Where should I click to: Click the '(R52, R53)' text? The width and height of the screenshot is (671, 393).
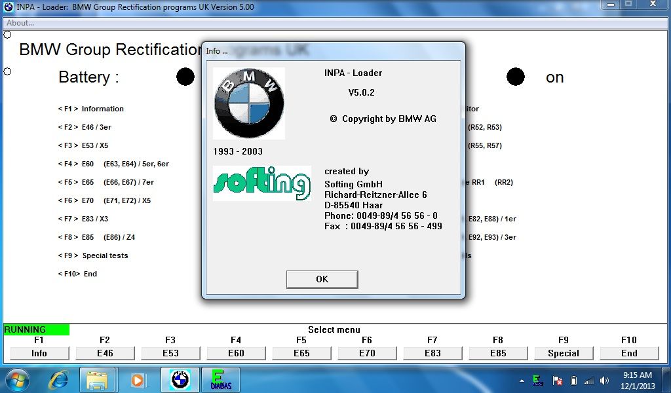[485, 127]
